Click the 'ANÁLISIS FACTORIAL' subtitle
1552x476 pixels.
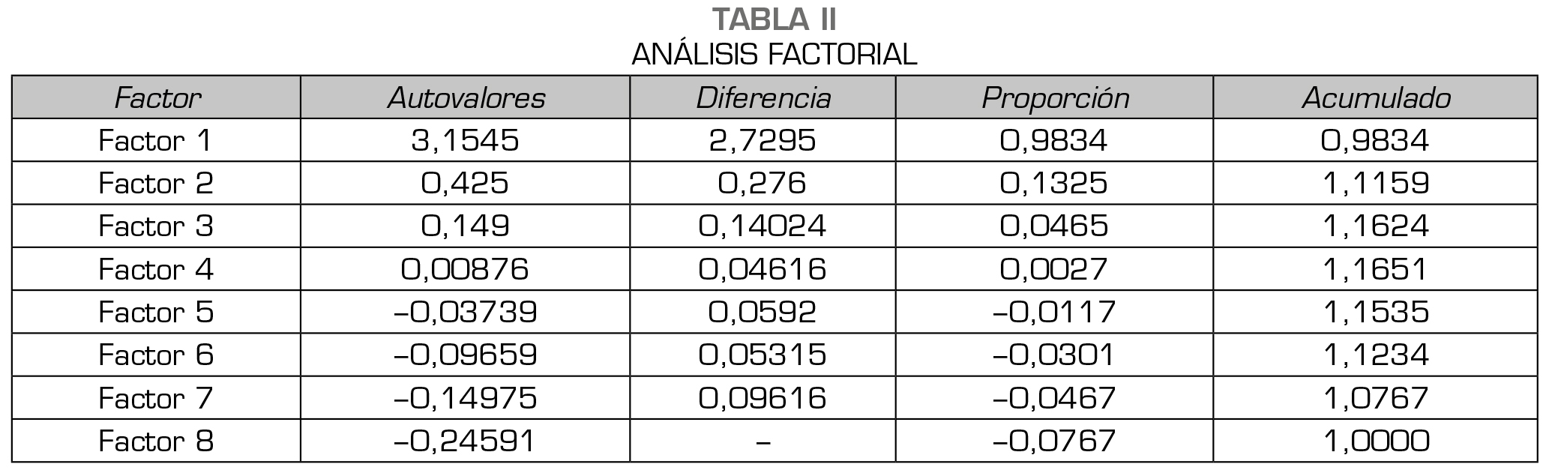[x=774, y=54]
